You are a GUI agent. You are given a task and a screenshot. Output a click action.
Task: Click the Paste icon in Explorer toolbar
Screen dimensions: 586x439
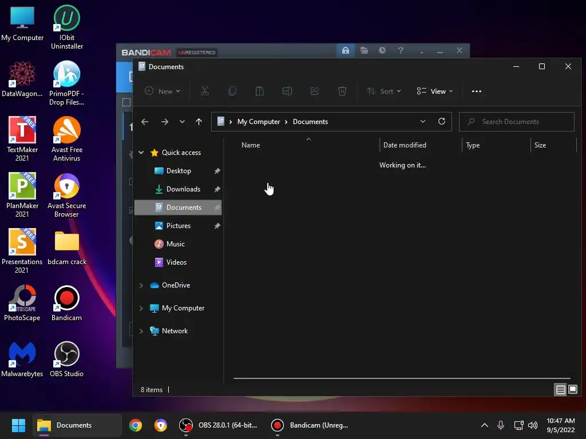click(x=260, y=91)
